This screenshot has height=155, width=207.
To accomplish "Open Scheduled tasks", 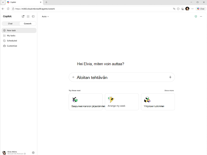I will coord(19,41).
